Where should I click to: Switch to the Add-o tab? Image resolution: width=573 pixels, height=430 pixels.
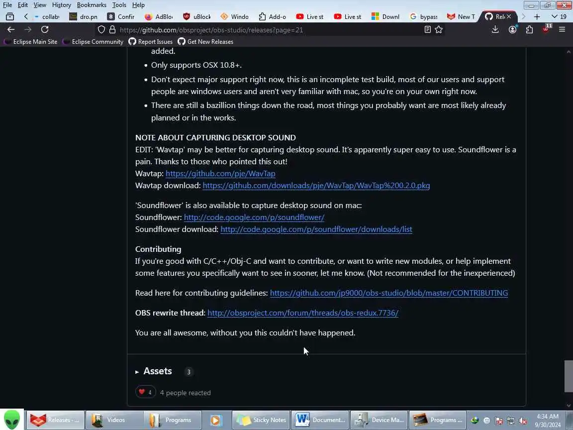point(273,17)
